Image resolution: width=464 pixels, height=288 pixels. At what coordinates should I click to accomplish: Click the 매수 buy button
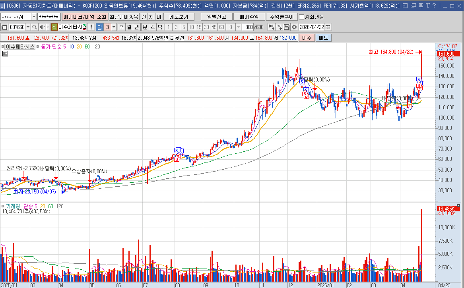307,38
